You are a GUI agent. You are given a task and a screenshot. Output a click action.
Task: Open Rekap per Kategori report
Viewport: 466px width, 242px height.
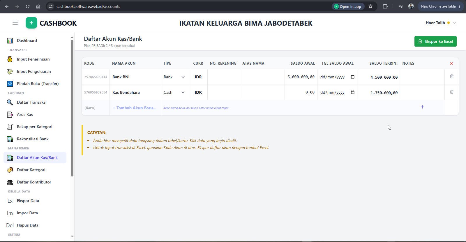tap(35, 127)
